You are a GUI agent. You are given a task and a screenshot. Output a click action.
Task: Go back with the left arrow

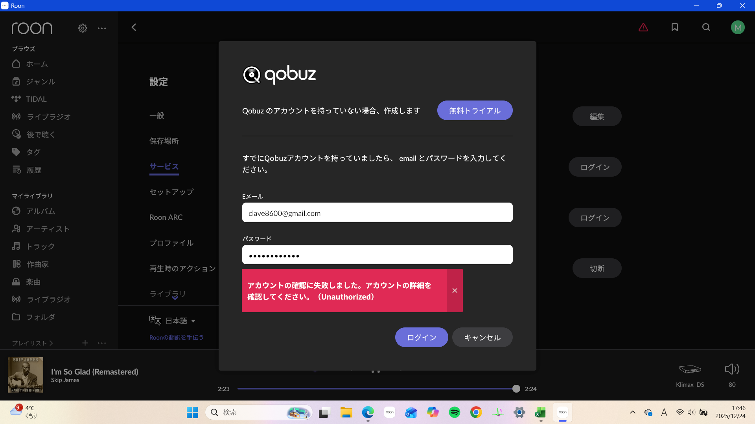coord(134,27)
